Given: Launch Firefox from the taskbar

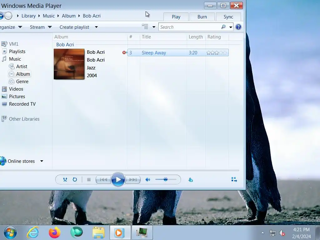Looking at the screenshot, I should [54, 232].
